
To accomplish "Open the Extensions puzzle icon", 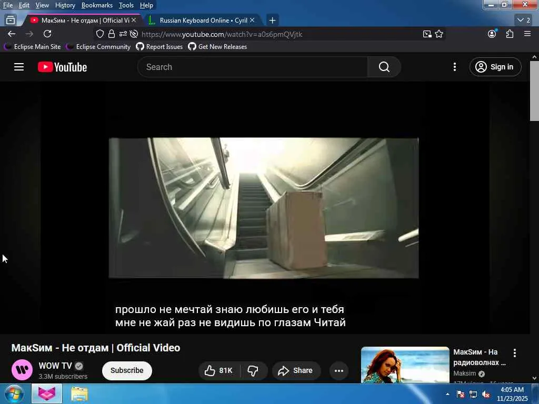I will (510, 34).
